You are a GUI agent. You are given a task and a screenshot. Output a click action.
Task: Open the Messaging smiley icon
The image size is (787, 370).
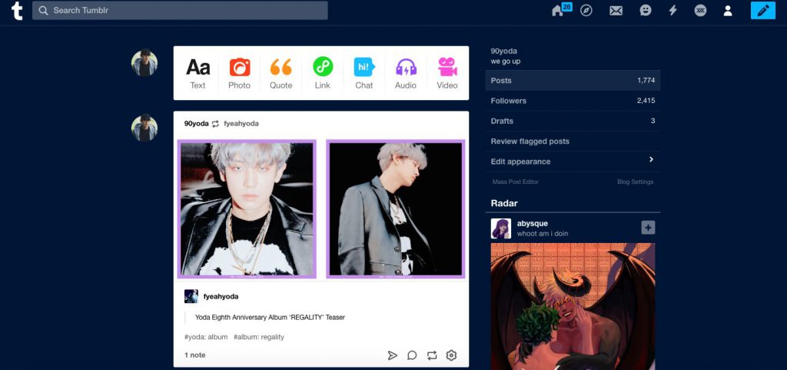[x=646, y=11]
